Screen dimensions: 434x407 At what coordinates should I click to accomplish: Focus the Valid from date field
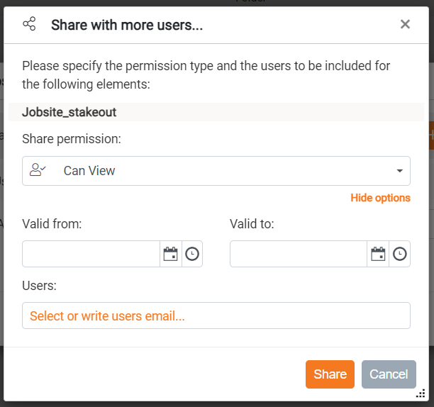pyautogui.click(x=91, y=254)
